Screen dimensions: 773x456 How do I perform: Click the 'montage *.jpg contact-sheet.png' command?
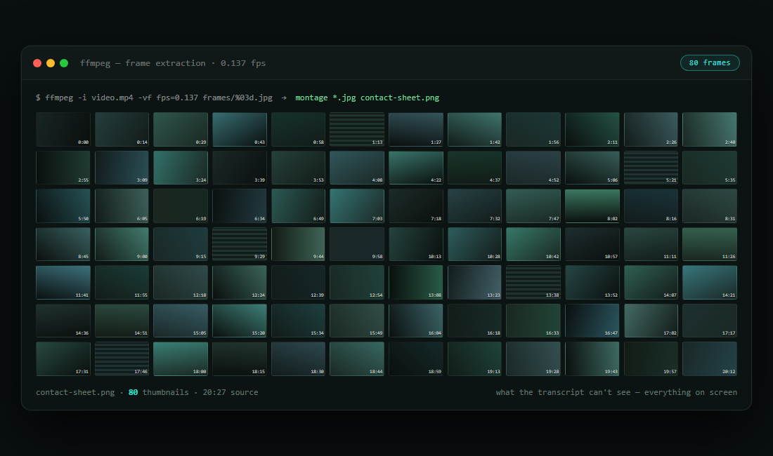(368, 98)
